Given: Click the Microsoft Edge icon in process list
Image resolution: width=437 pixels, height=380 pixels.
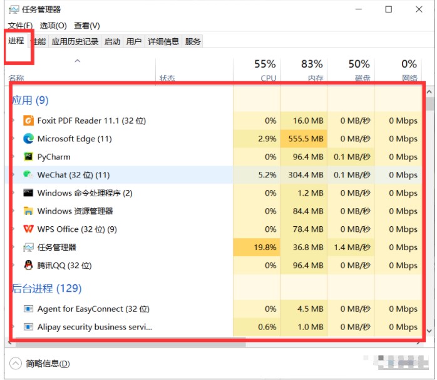Looking at the screenshot, I should tap(28, 139).
